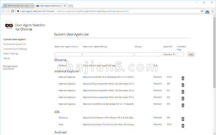Screen dimensions: 216x135
Task: Click the 'IP6' indicator flag
Action: tap(168, 117)
